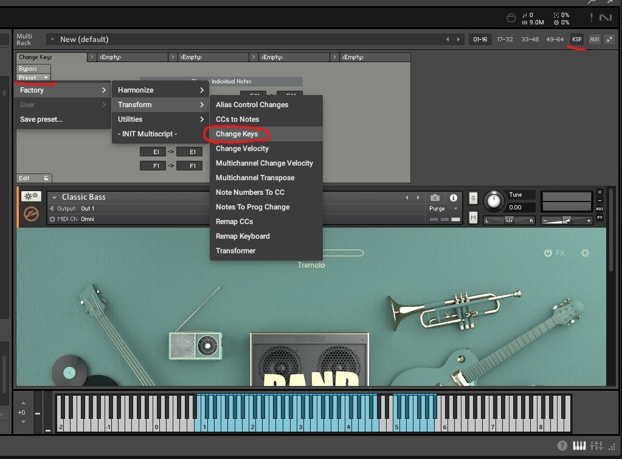
Task: Select the Change Keys script tab
Action: [52, 57]
